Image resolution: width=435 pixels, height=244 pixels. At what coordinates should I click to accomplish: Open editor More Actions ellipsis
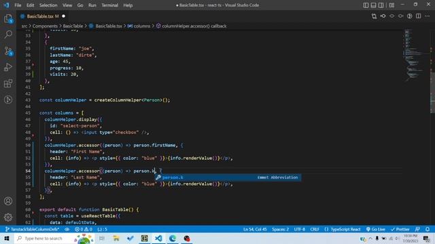(x=428, y=16)
